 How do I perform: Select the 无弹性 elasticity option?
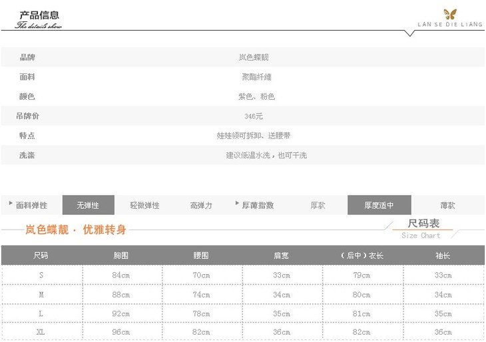[88, 205]
